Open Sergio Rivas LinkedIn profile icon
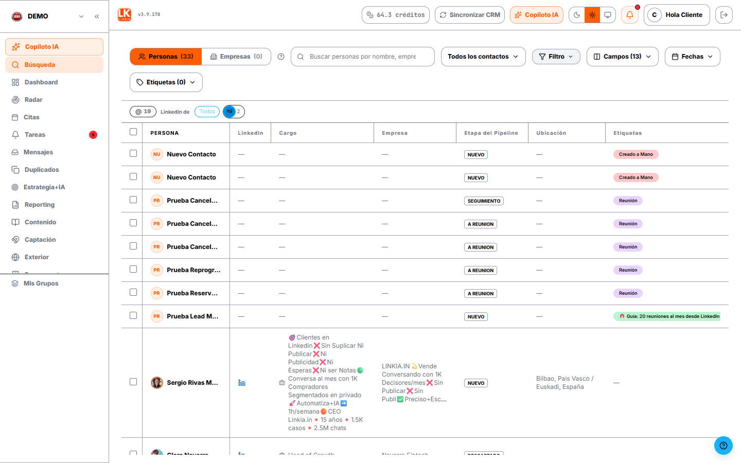Viewport: 741px width, 463px height. coord(242,383)
